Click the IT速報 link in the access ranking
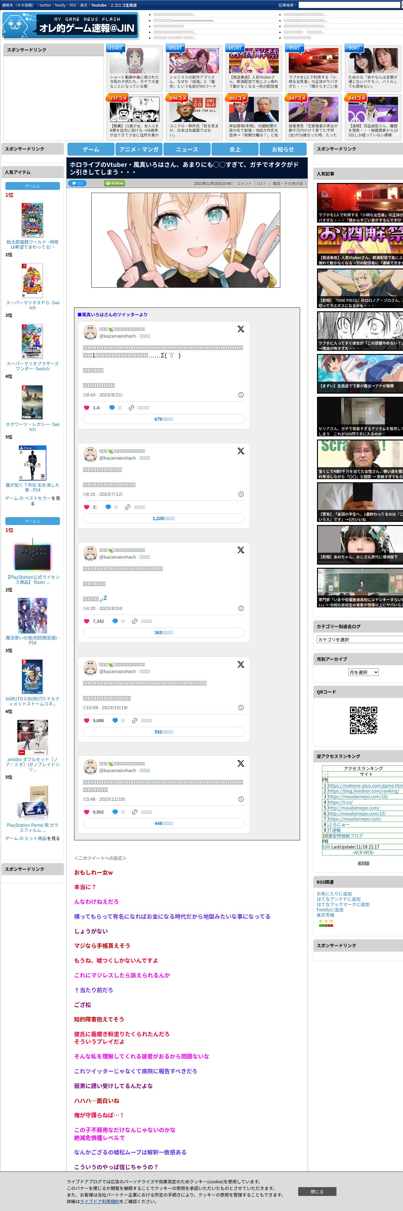 coord(334,830)
